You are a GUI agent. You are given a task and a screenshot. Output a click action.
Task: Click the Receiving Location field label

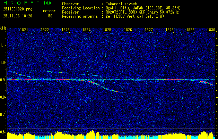point(81,8)
